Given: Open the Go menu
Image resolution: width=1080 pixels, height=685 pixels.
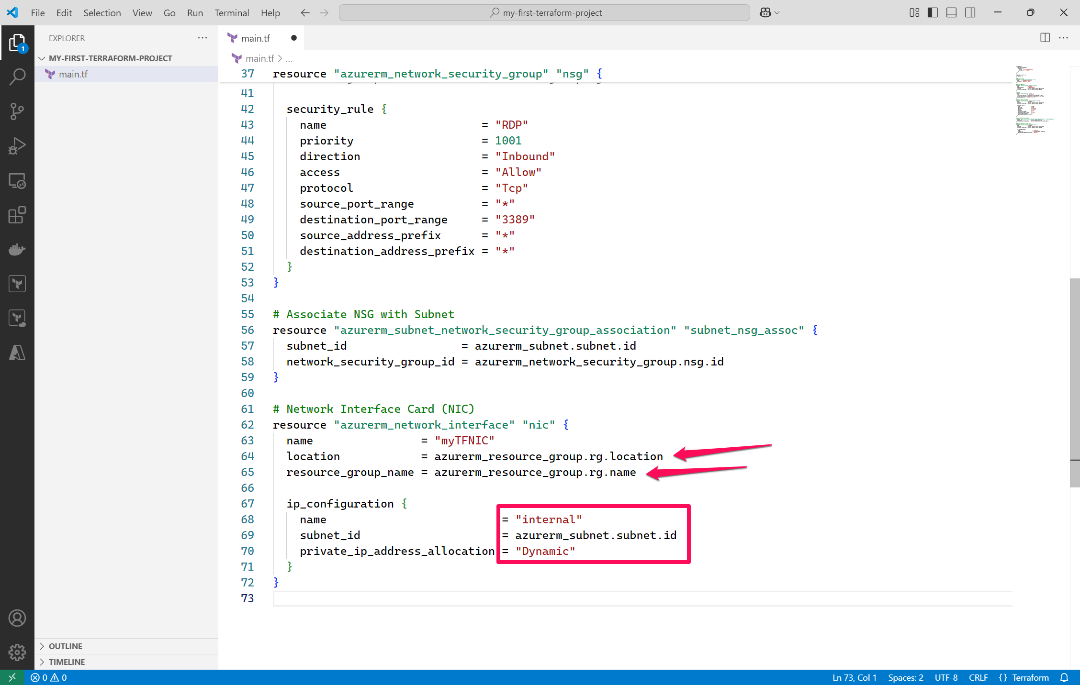Looking at the screenshot, I should pos(169,13).
